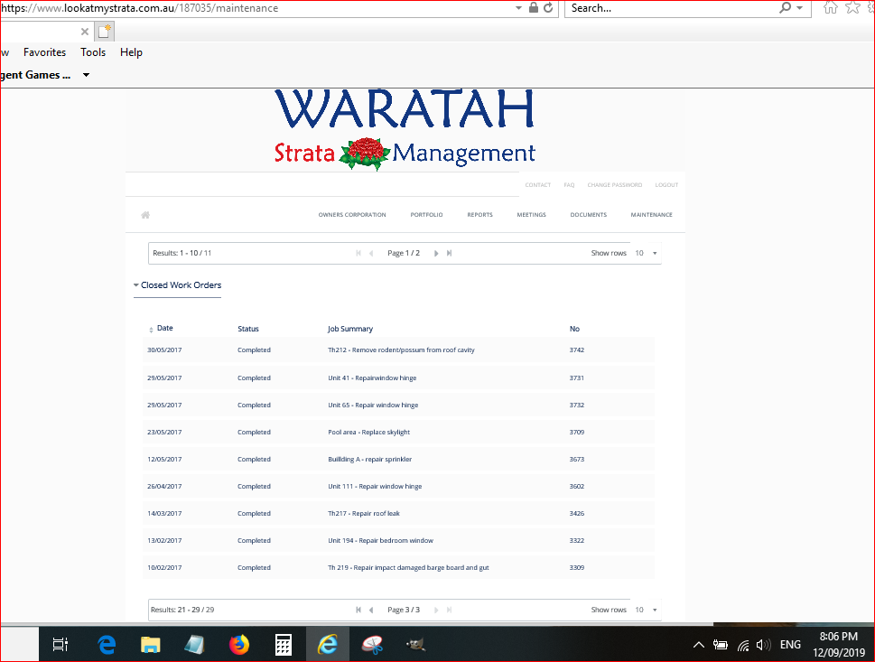The image size is (875, 662).
Task: Open the address bar dropdown arrow
Action: (x=519, y=8)
